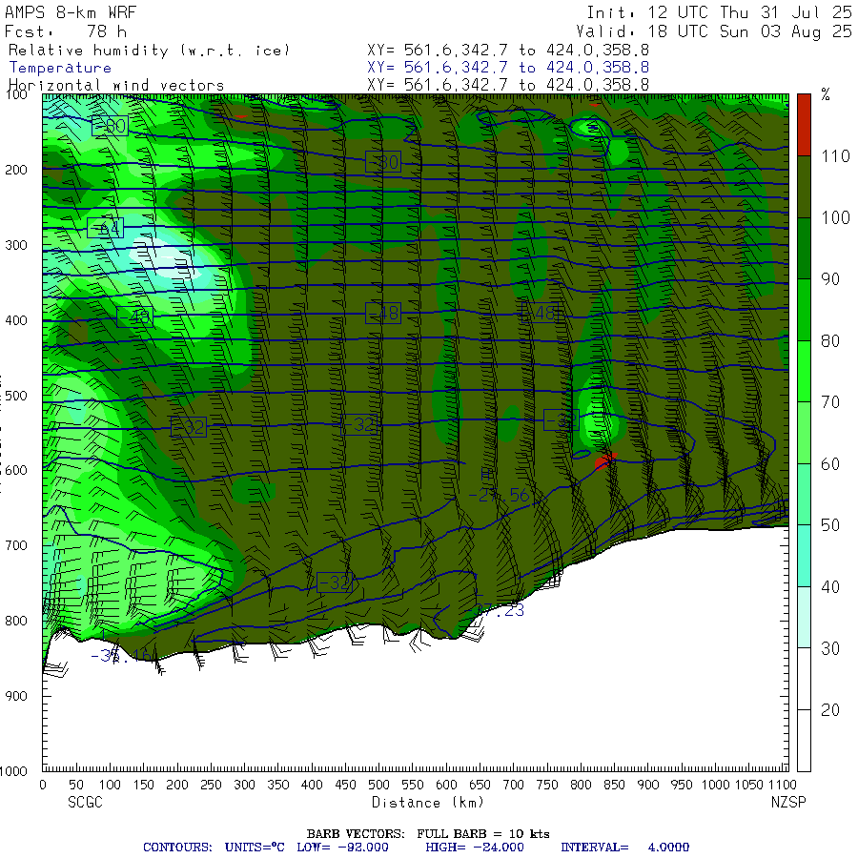Click the XY coordinates beside Relative humidity
The height and width of the screenshot is (858, 858).
pos(508,51)
